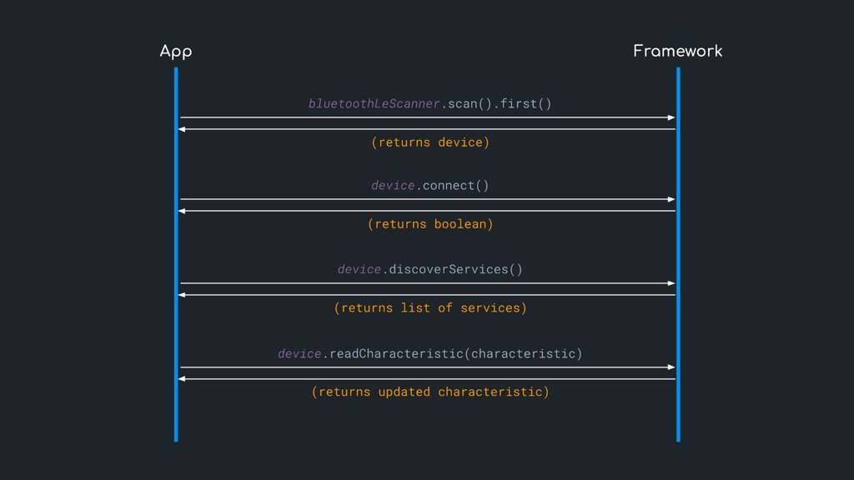Click the left arrowhead above "(returns boolean)"

(183, 211)
